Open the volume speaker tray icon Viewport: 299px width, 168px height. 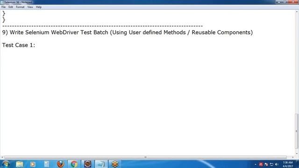click(x=277, y=164)
